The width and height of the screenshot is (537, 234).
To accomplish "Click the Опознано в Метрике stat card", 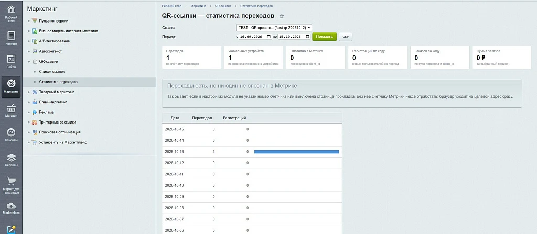I will point(316,58).
